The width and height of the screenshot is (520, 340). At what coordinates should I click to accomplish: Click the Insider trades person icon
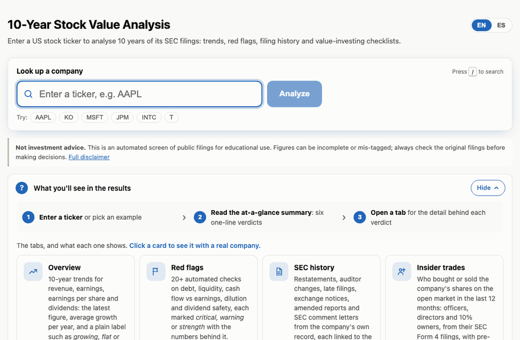pyautogui.click(x=402, y=272)
